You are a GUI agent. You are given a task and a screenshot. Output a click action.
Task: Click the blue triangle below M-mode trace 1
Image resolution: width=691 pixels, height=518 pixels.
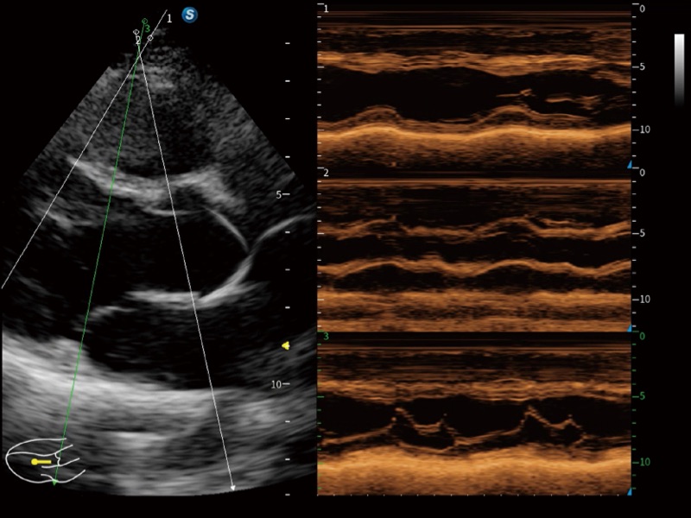coord(630,164)
